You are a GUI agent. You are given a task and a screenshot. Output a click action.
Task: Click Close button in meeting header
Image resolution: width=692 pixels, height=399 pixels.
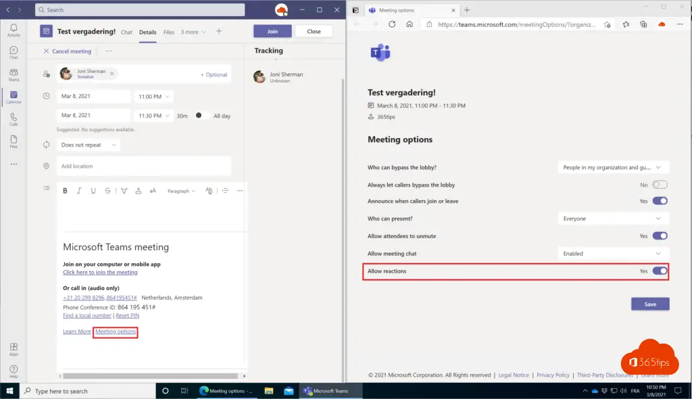[x=314, y=31]
